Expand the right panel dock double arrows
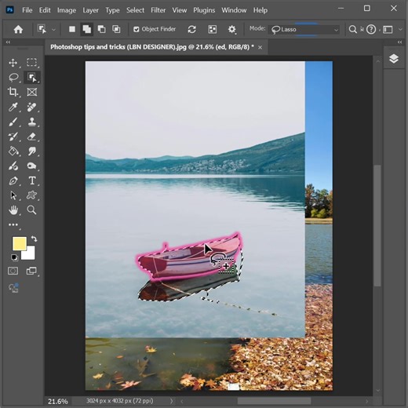408x408 pixels. pyautogui.click(x=399, y=42)
